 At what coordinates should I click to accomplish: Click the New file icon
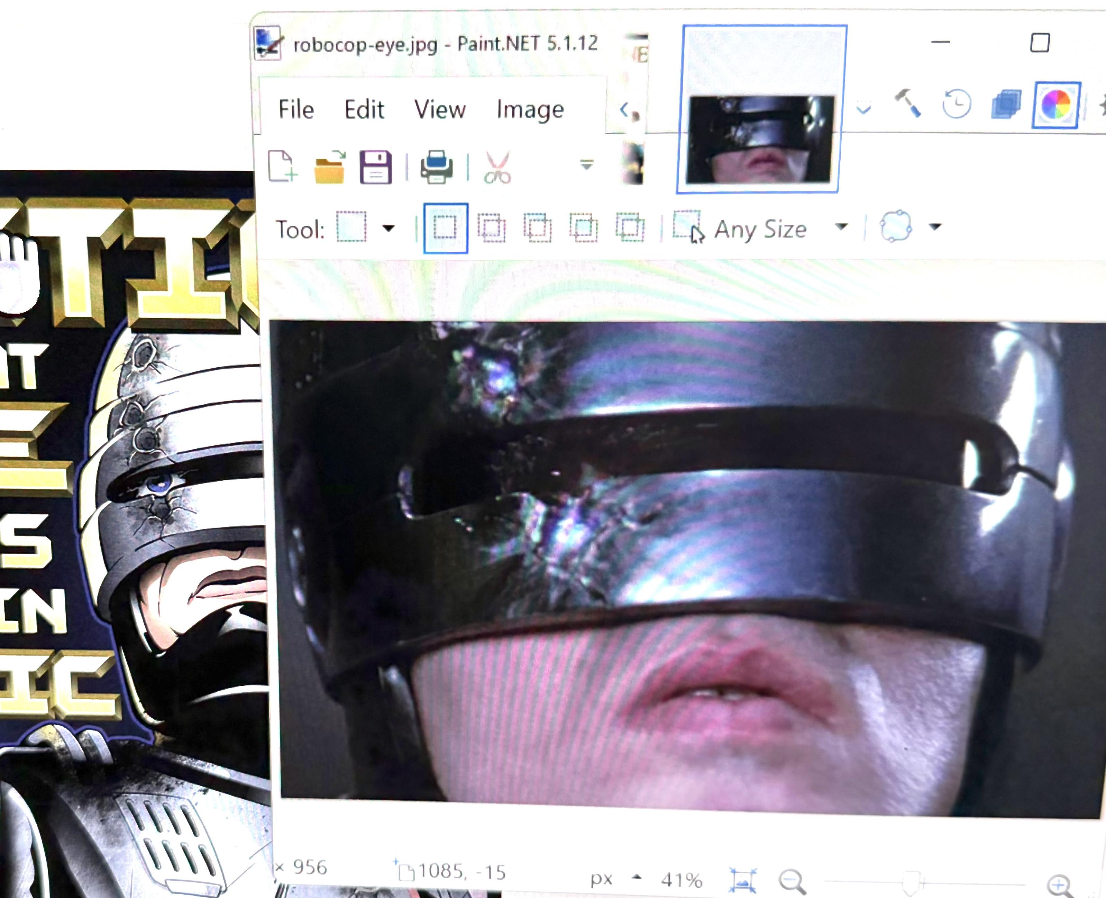283,167
